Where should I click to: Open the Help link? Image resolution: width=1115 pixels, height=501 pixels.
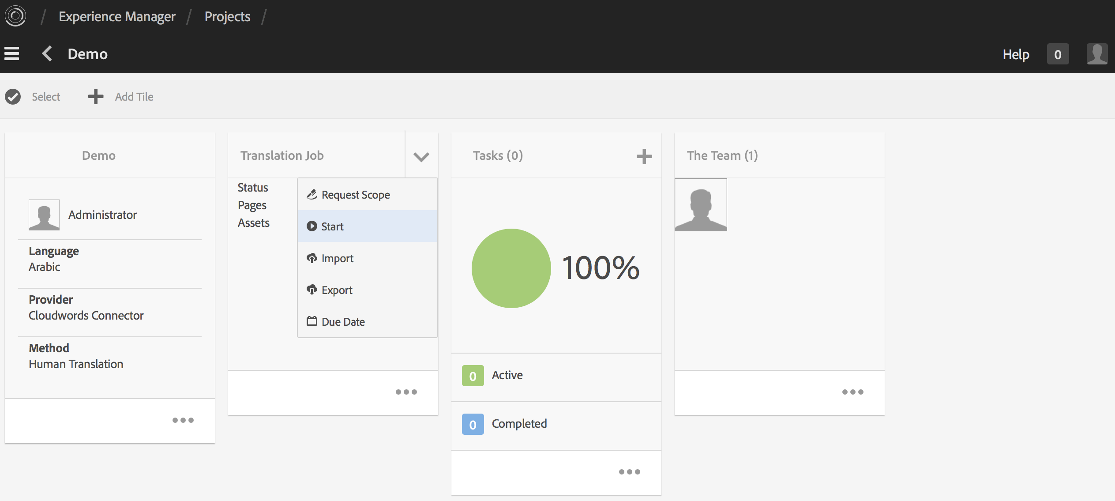[1016, 54]
